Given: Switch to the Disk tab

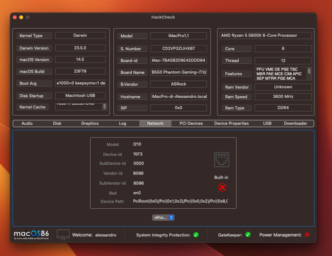Looking at the screenshot, I should click(57, 123).
